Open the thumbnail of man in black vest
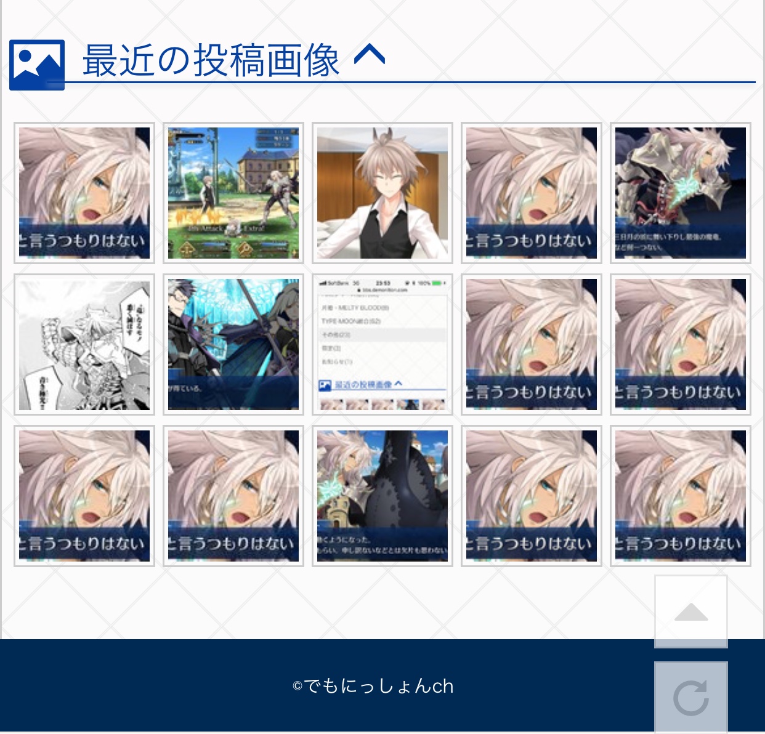765x734 pixels. 382,193
